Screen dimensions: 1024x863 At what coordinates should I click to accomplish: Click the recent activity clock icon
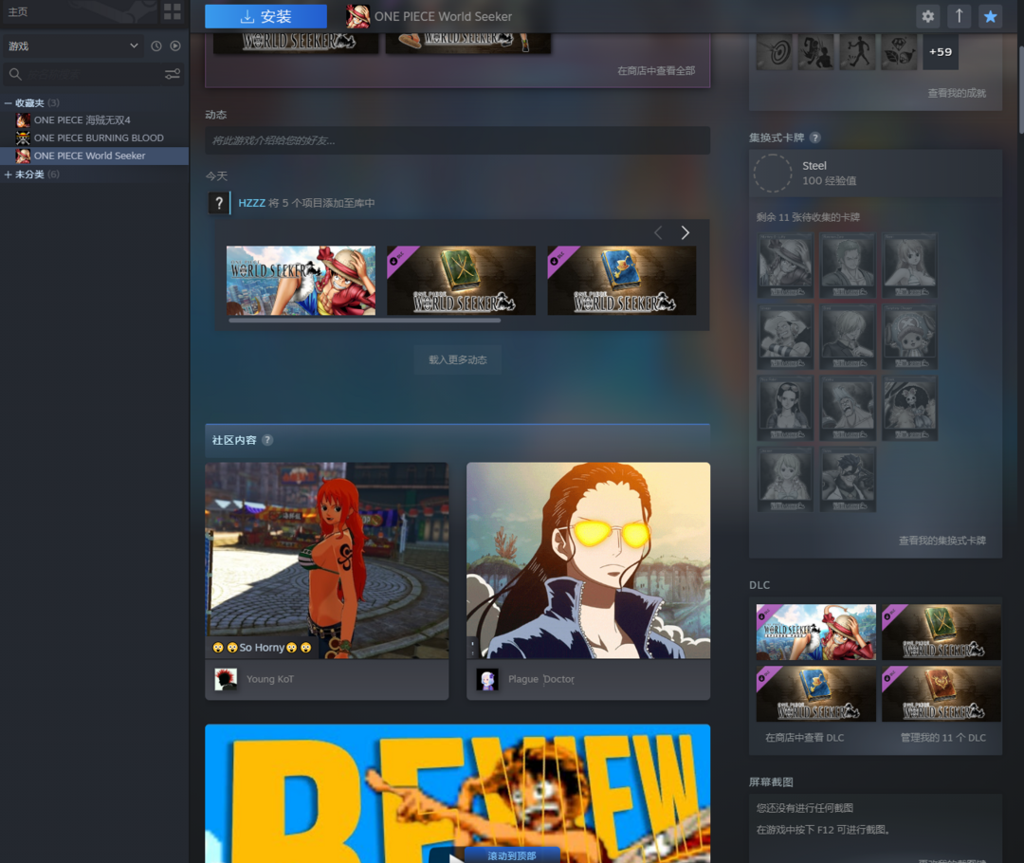pyautogui.click(x=156, y=46)
